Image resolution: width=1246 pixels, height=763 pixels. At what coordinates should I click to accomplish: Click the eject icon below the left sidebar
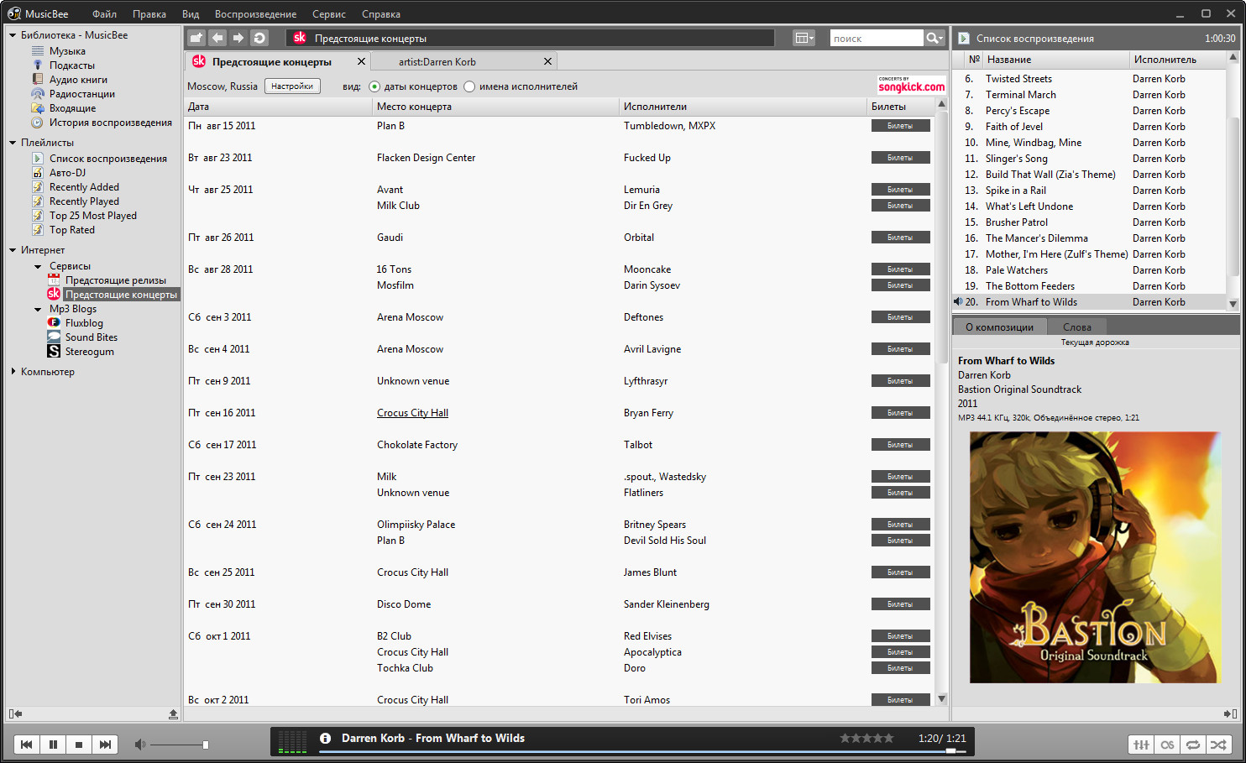tap(173, 713)
